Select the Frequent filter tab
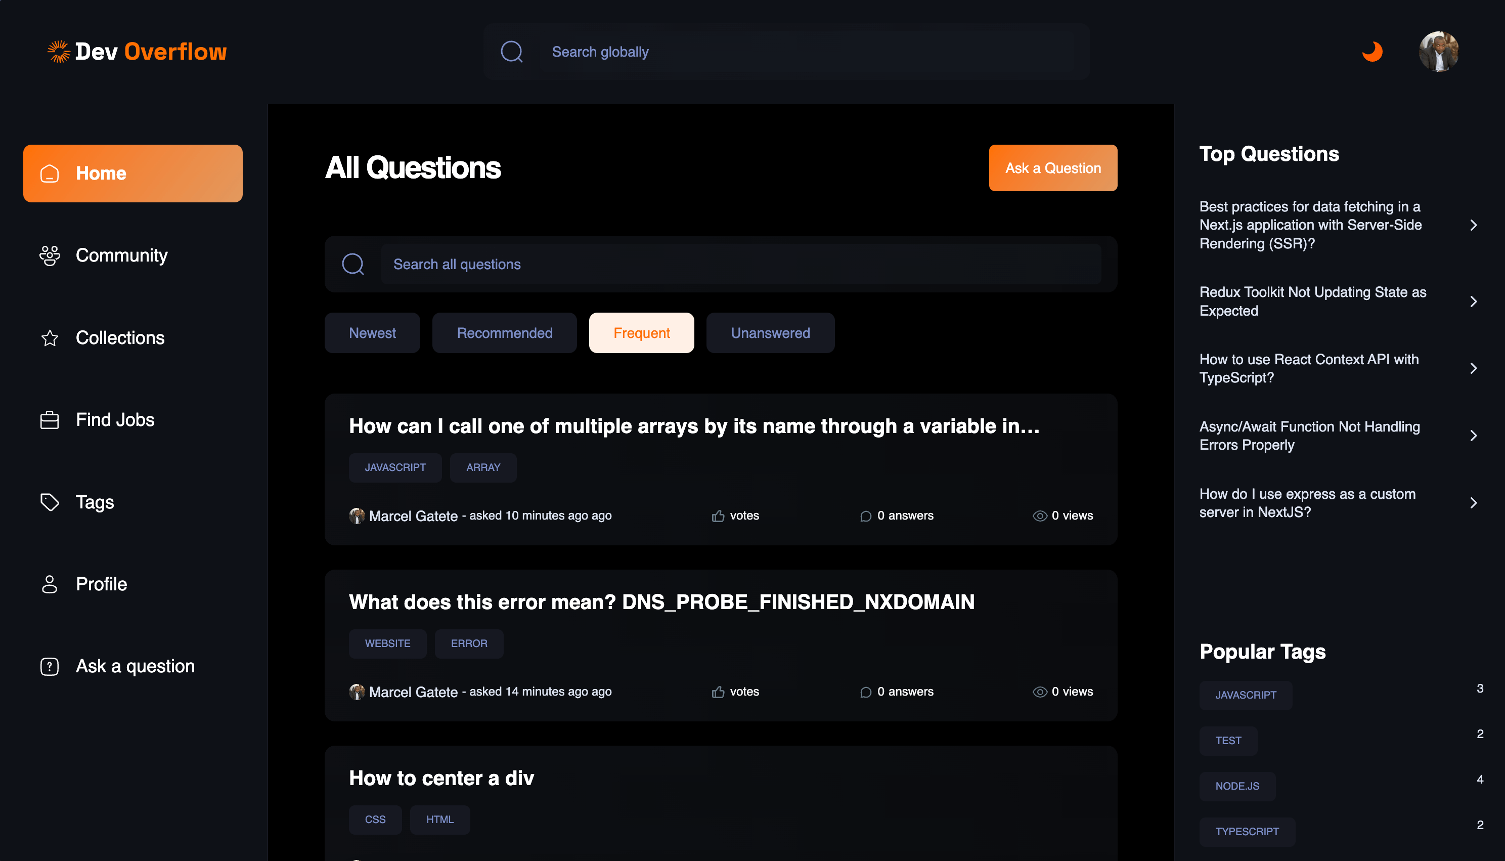This screenshot has height=861, width=1505. pyautogui.click(x=641, y=333)
